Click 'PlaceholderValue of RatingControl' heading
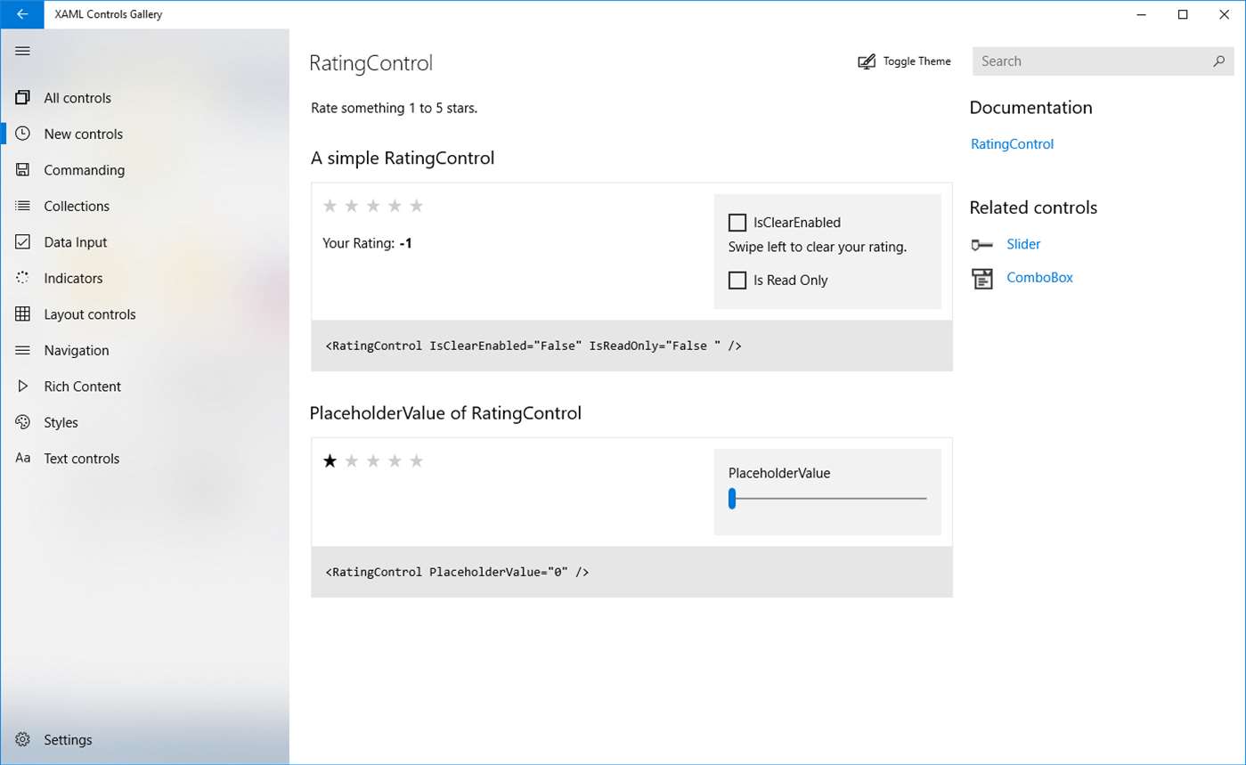Viewport: 1246px width, 765px height. pos(445,413)
